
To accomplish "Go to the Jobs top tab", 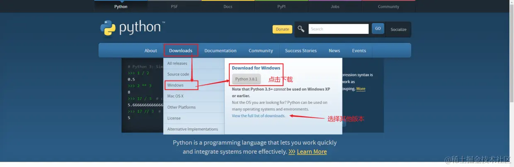I will pyautogui.click(x=335, y=7).
